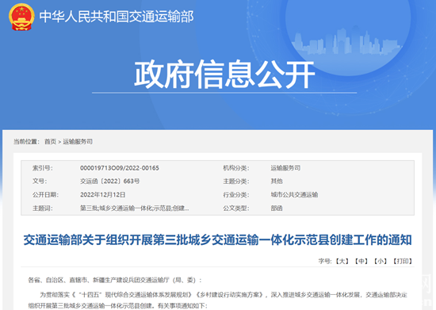Set font size to 小
The image size is (436, 310).
tap(380, 261)
